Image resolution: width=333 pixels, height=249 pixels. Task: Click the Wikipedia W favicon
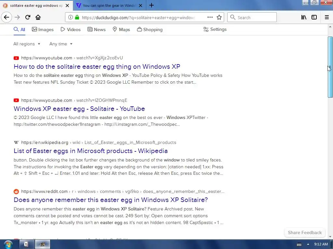(16, 143)
